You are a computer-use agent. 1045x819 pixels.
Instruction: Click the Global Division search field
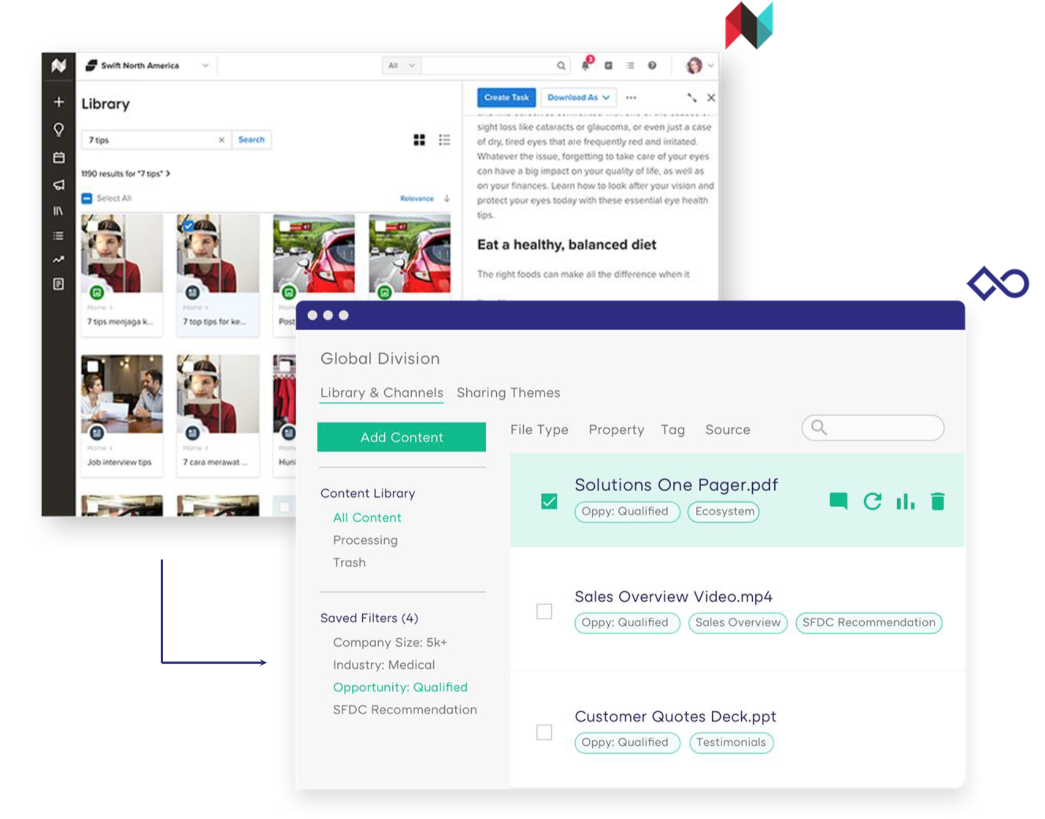click(x=880, y=428)
